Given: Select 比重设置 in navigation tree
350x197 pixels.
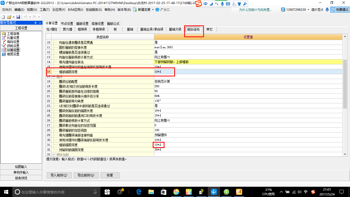Looking at the screenshot, I should pos(13,38).
